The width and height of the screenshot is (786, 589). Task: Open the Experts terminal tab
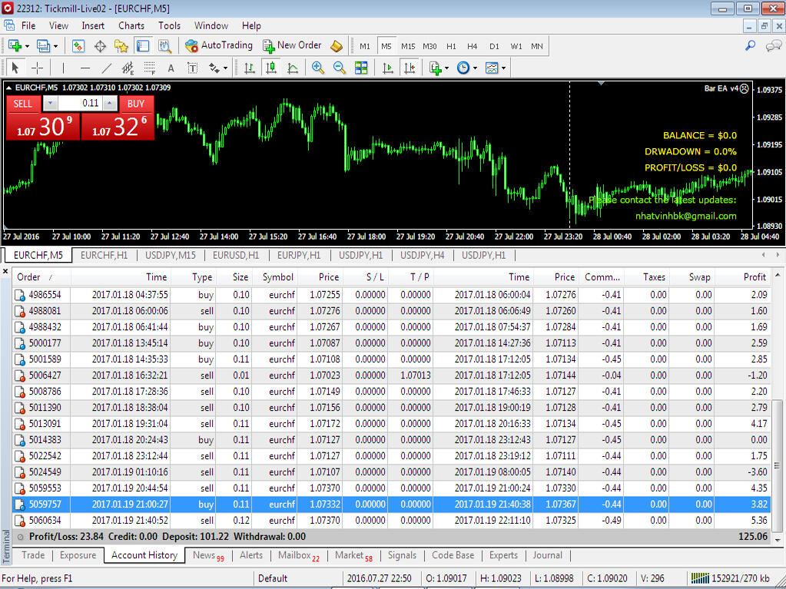pos(503,555)
